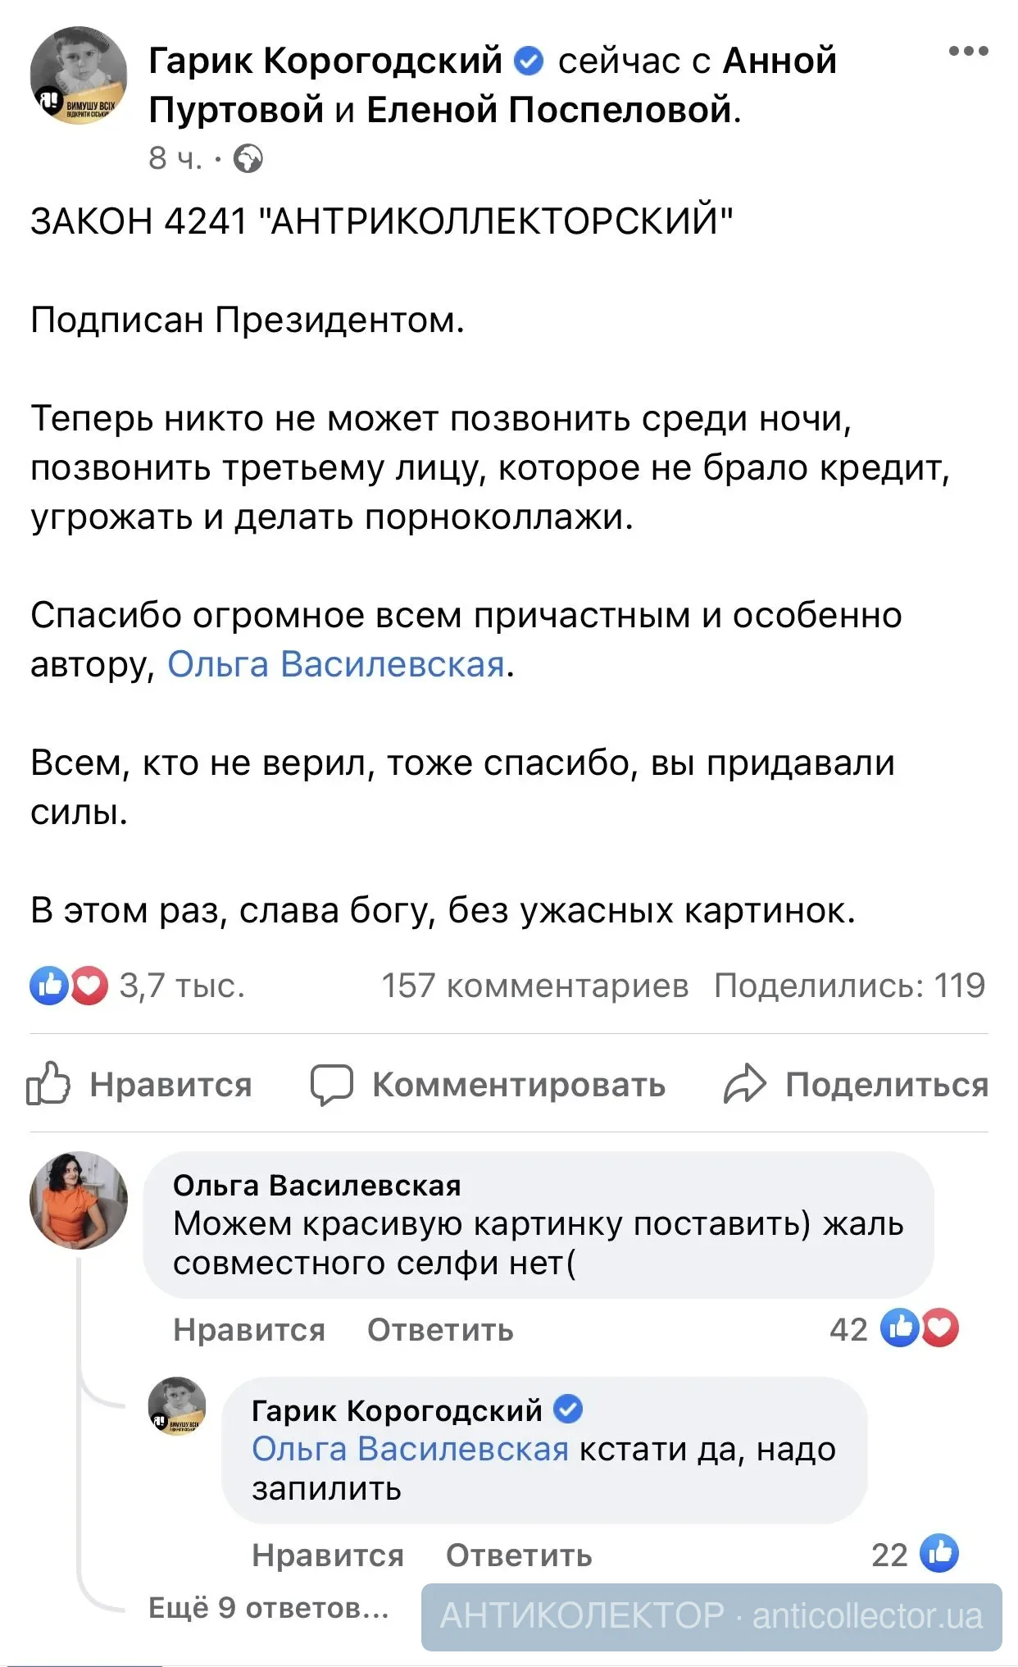
Task: Open Поделились: 119 shares list
Action: (x=849, y=986)
